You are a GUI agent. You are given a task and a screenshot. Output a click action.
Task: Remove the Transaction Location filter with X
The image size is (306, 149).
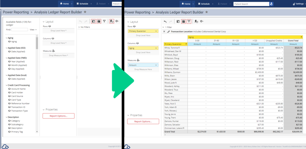(x=164, y=32)
